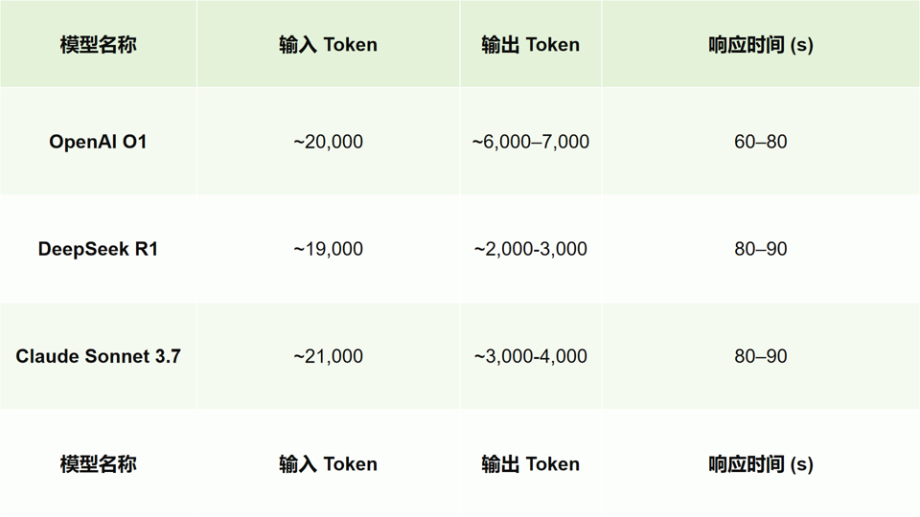This screenshot has height=517, width=920.
Task: Click the ~20,000 input token cell
Action: 328,142
